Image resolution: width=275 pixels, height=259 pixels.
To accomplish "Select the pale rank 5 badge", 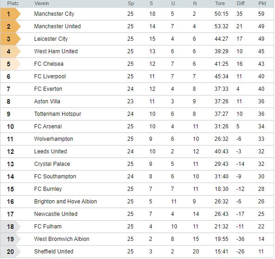I will 11,64.
